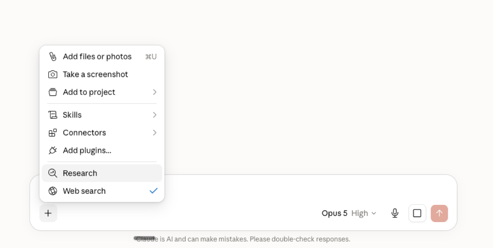Click the square stop button

tap(417, 213)
